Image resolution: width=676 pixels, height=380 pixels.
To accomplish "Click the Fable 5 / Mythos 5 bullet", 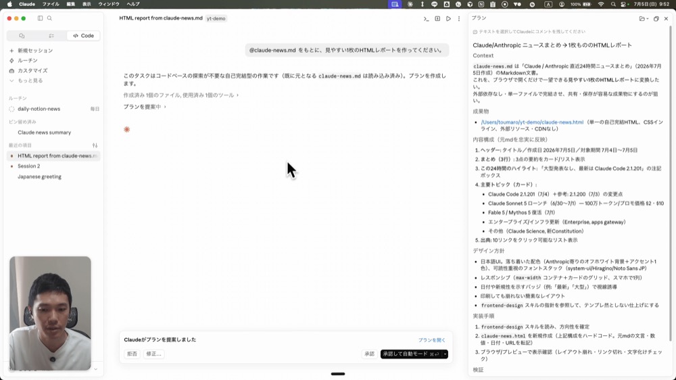I will click(521, 212).
